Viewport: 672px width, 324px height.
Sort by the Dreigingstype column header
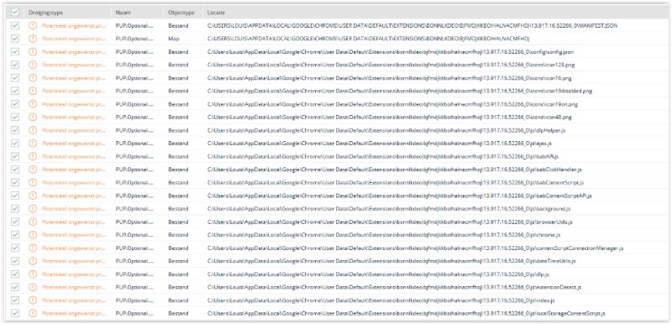pos(45,13)
